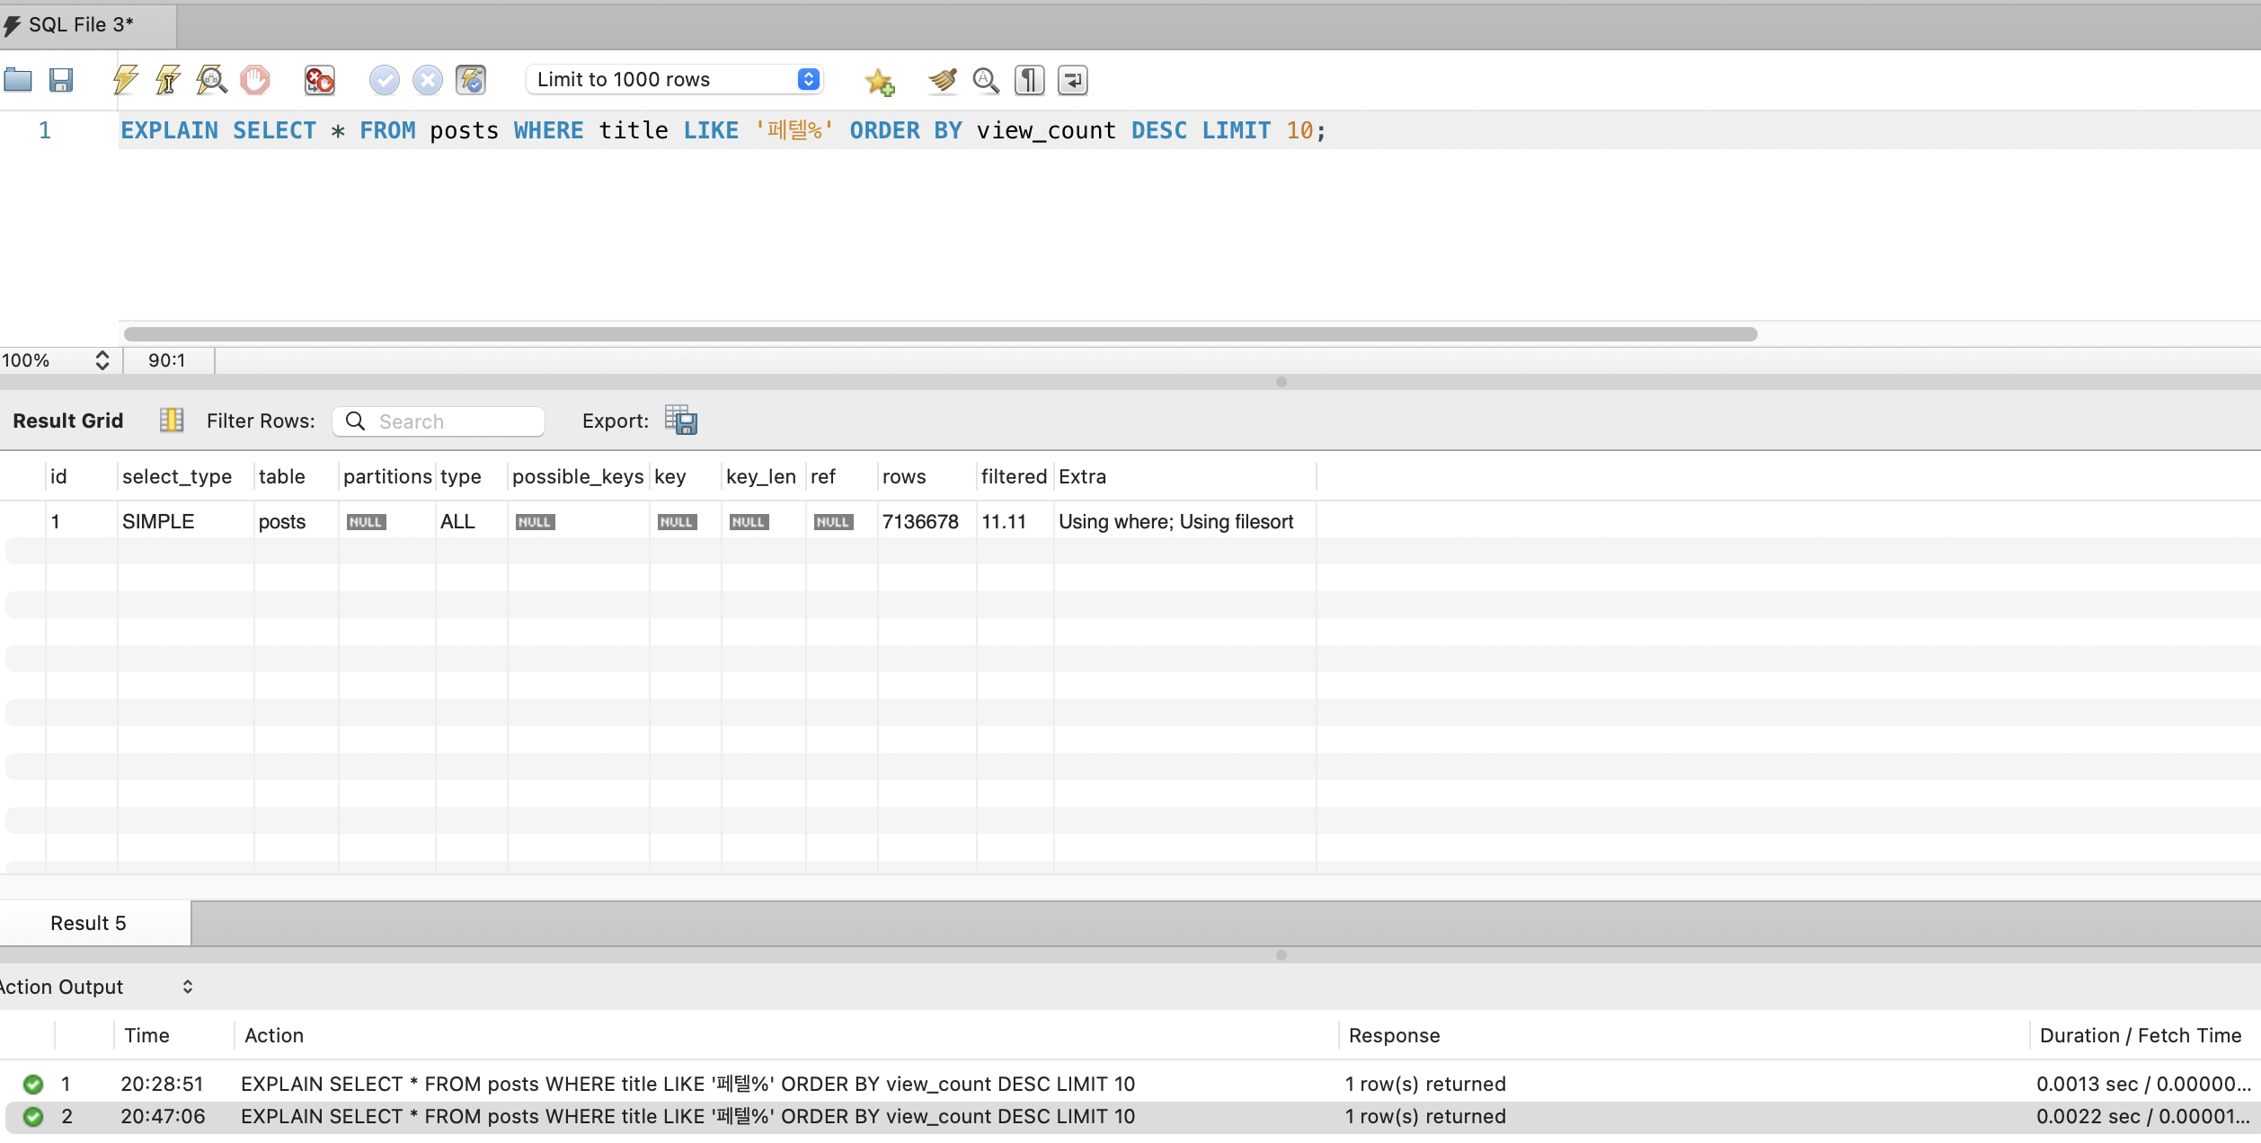Screen dimensions: 2261x1143
Task: Run Explain plan for current statement
Action: [x=211, y=80]
